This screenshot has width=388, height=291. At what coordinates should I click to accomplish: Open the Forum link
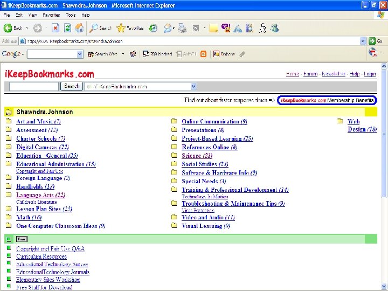(x=310, y=74)
